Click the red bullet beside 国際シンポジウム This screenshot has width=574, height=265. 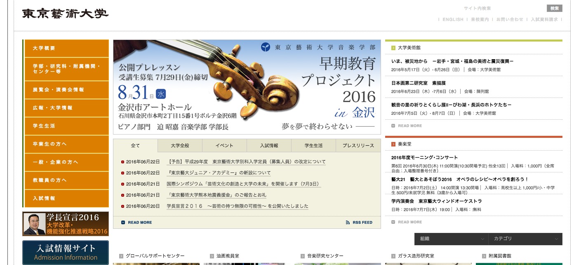pyautogui.click(x=122, y=184)
